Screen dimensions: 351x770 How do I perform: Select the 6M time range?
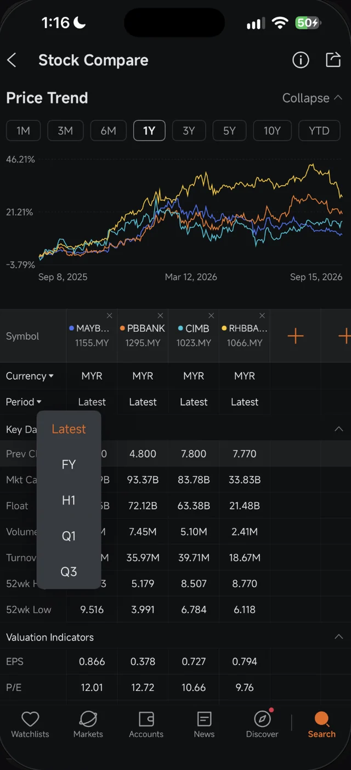[x=108, y=131]
